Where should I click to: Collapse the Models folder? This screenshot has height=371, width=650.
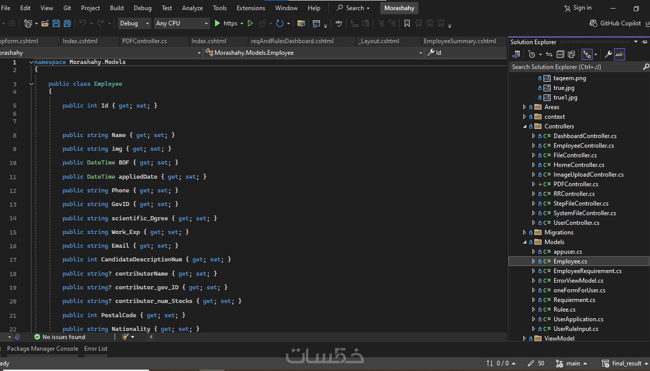524,242
